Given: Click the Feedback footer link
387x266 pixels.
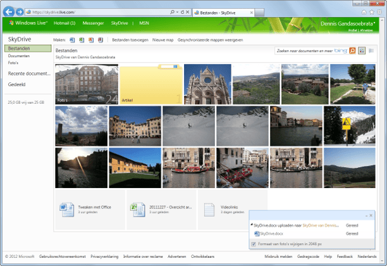Looking at the screenshot, I should pos(345,256).
